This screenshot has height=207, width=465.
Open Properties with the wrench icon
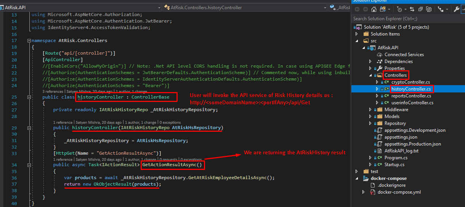pos(457,10)
